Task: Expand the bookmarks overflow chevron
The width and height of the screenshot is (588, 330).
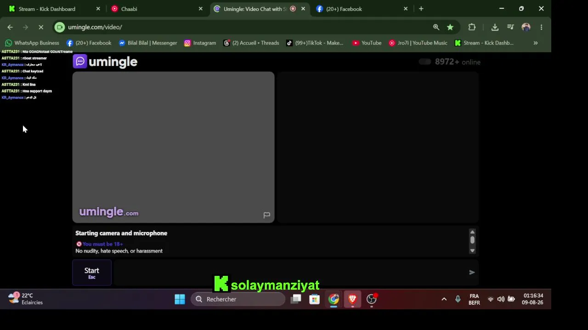Action: [x=536, y=43]
